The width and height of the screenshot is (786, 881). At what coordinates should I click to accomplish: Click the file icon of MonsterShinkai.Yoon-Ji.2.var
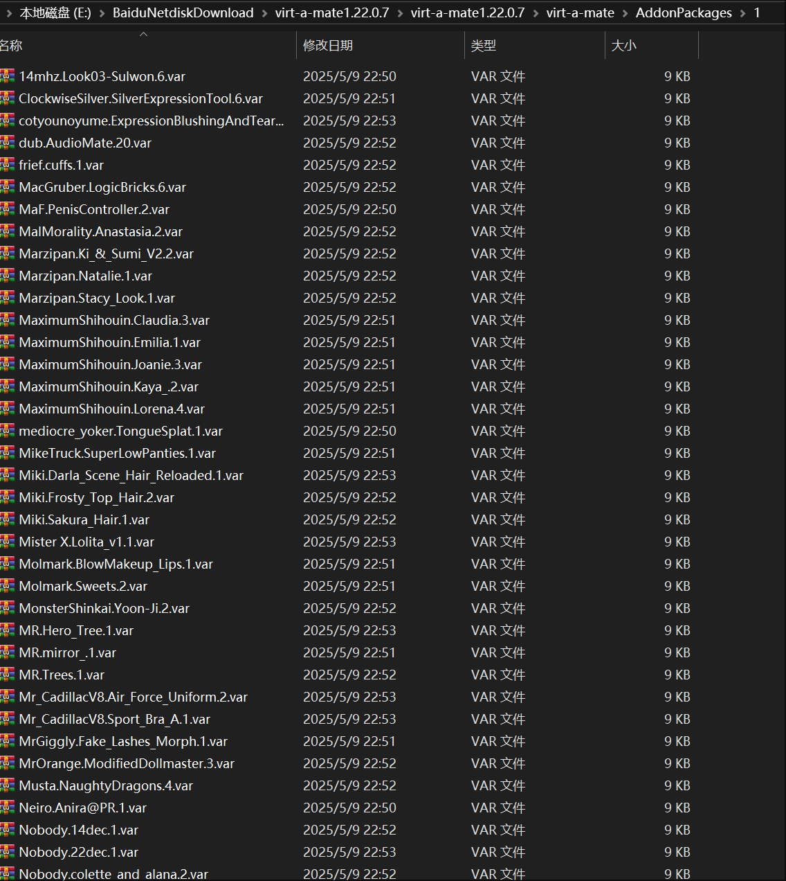click(x=7, y=608)
